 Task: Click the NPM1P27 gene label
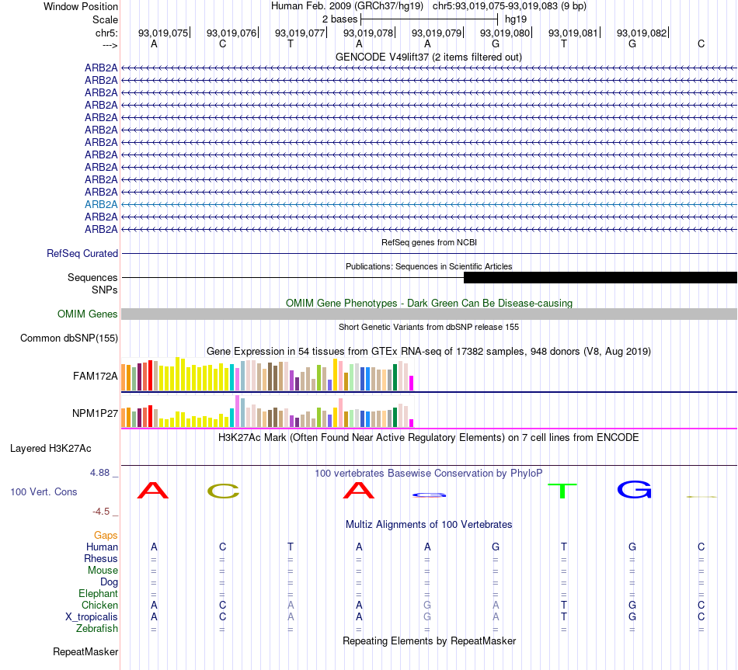click(95, 413)
